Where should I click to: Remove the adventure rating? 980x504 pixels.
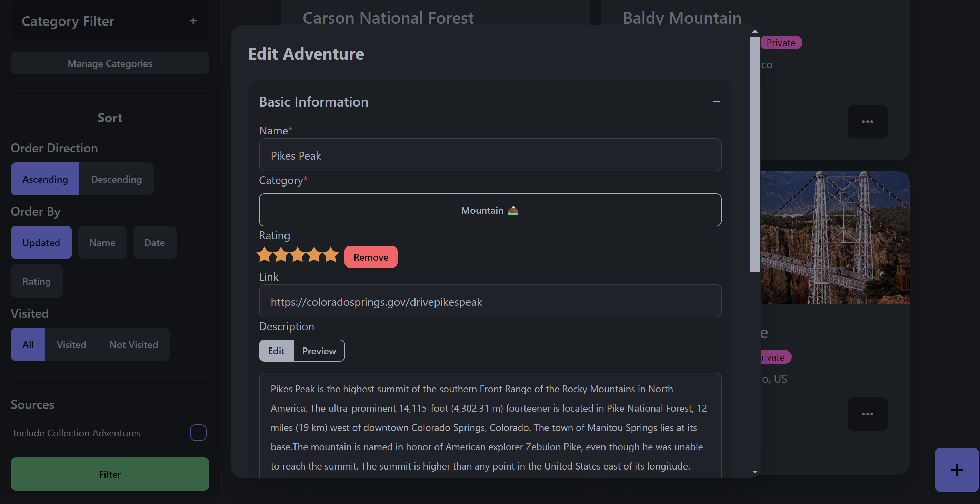[371, 257]
